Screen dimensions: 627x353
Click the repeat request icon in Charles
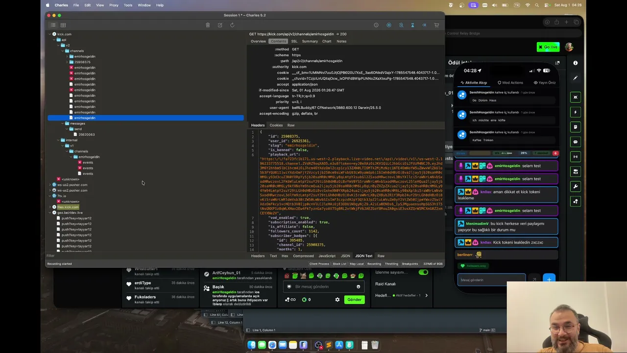tap(232, 25)
